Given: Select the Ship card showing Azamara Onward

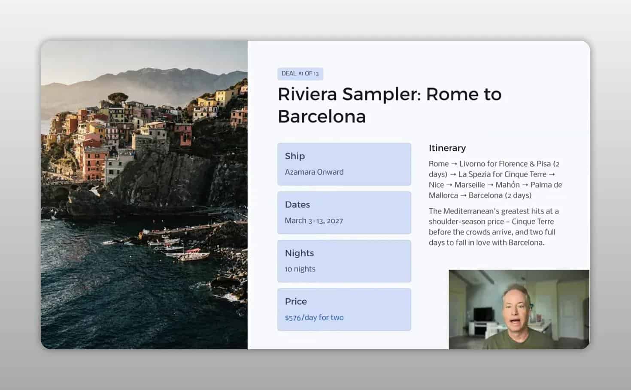Looking at the screenshot, I should tap(344, 164).
